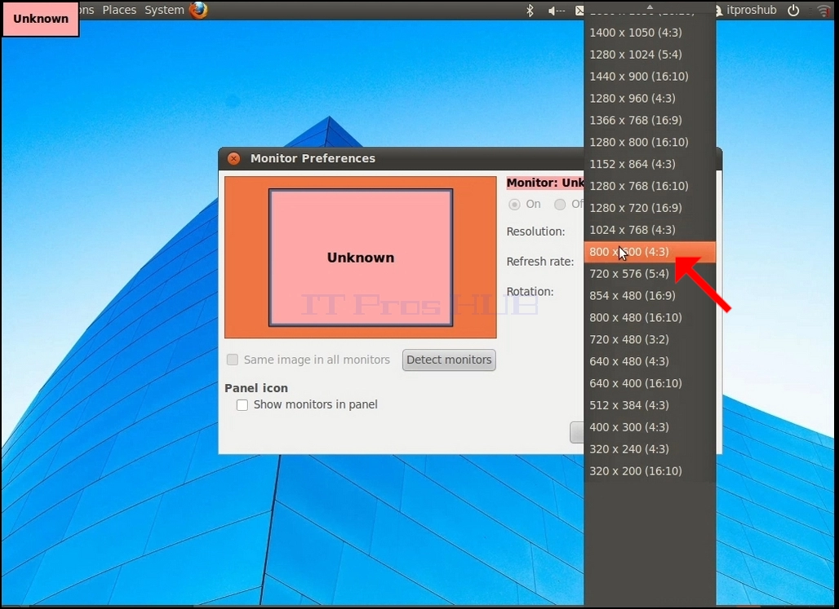Close the Monitor Preferences window
Viewport: 839px width, 609px height.
click(x=234, y=158)
